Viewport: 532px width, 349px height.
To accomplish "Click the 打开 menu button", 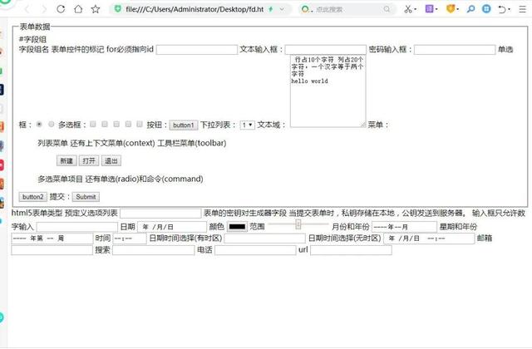I will [x=89, y=160].
